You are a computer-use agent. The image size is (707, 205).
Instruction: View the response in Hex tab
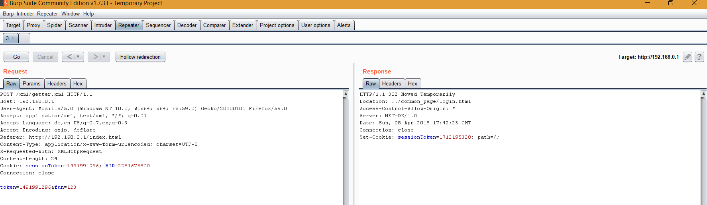(x=412, y=83)
